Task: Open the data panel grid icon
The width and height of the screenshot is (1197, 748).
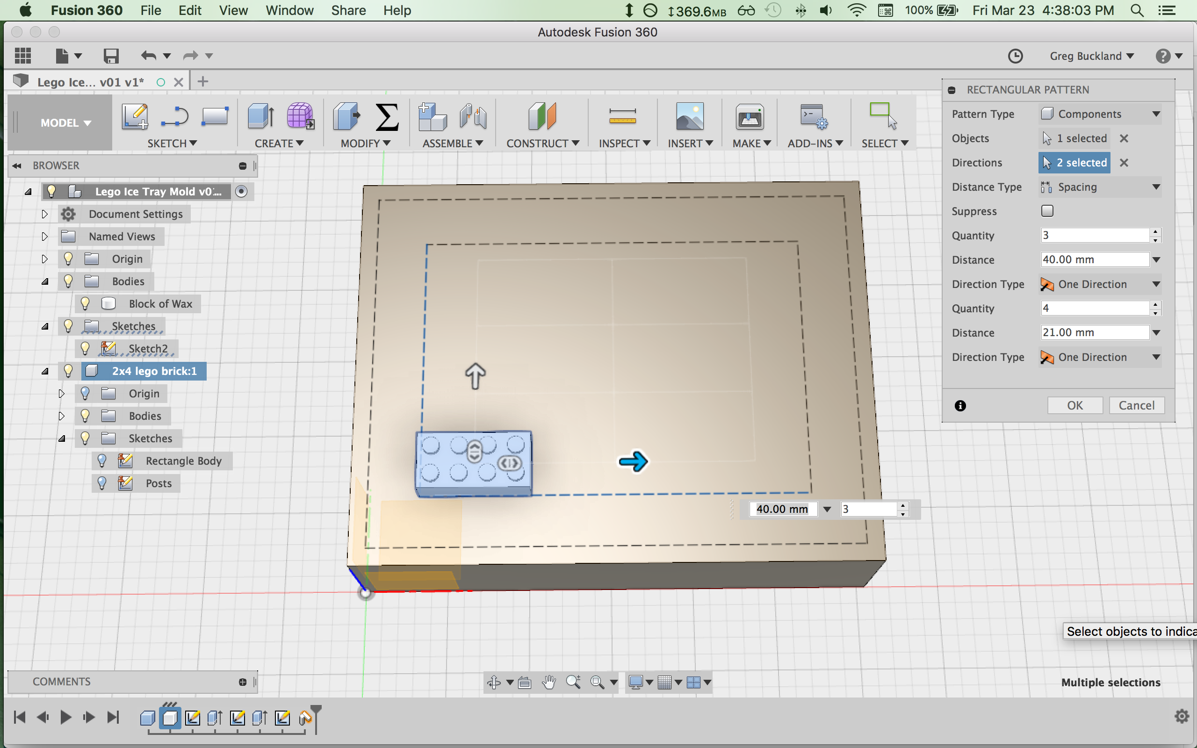Action: click(23, 56)
